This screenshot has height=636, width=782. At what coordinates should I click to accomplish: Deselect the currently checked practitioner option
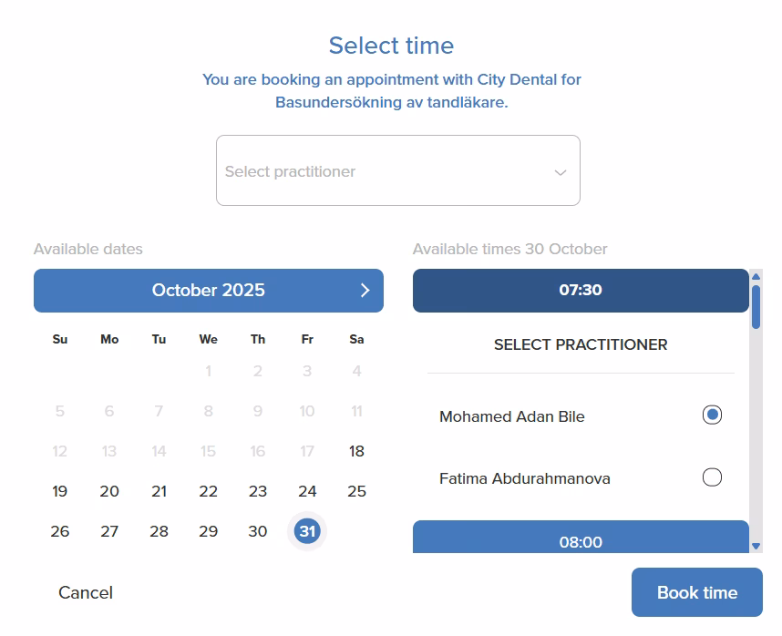pyautogui.click(x=714, y=415)
